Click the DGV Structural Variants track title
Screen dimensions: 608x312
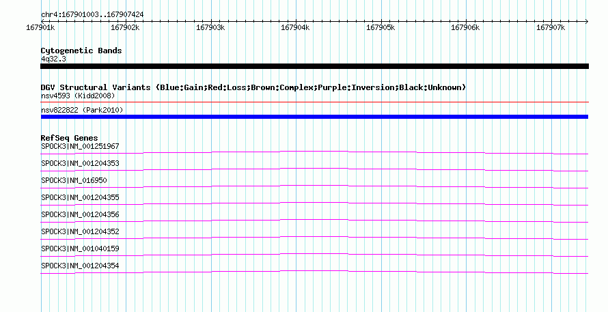[253, 87]
